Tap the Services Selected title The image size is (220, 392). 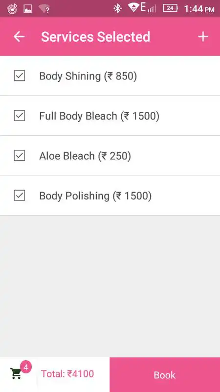95,37
